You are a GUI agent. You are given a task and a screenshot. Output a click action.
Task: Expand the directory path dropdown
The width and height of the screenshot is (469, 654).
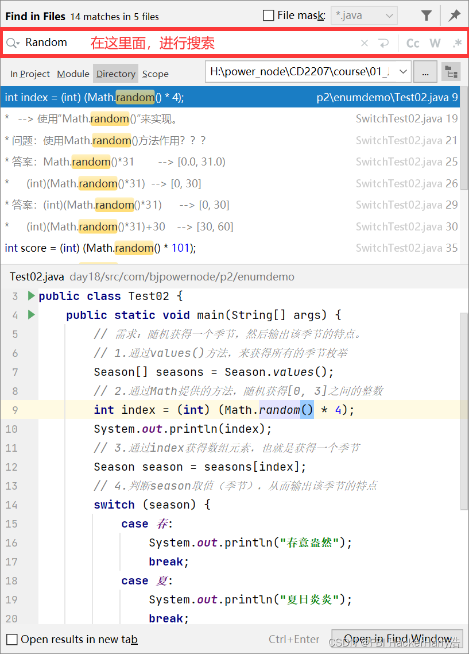[403, 72]
